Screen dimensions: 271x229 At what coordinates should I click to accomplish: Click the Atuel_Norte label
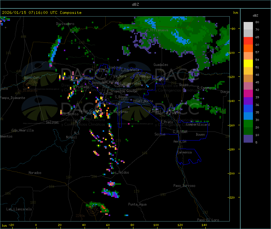click(x=143, y=101)
